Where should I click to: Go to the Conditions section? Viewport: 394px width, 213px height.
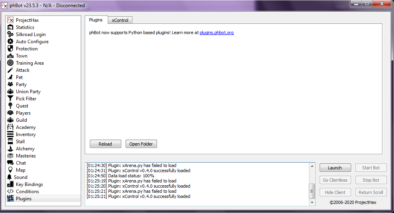click(27, 192)
